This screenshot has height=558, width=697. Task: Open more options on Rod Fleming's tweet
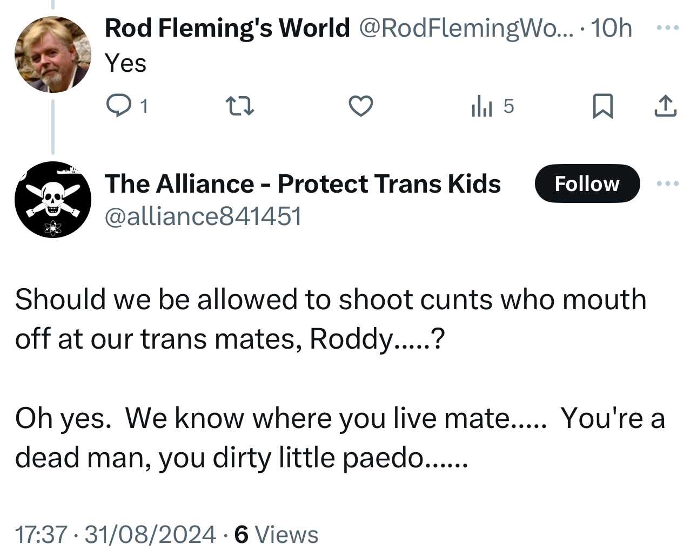tap(667, 28)
